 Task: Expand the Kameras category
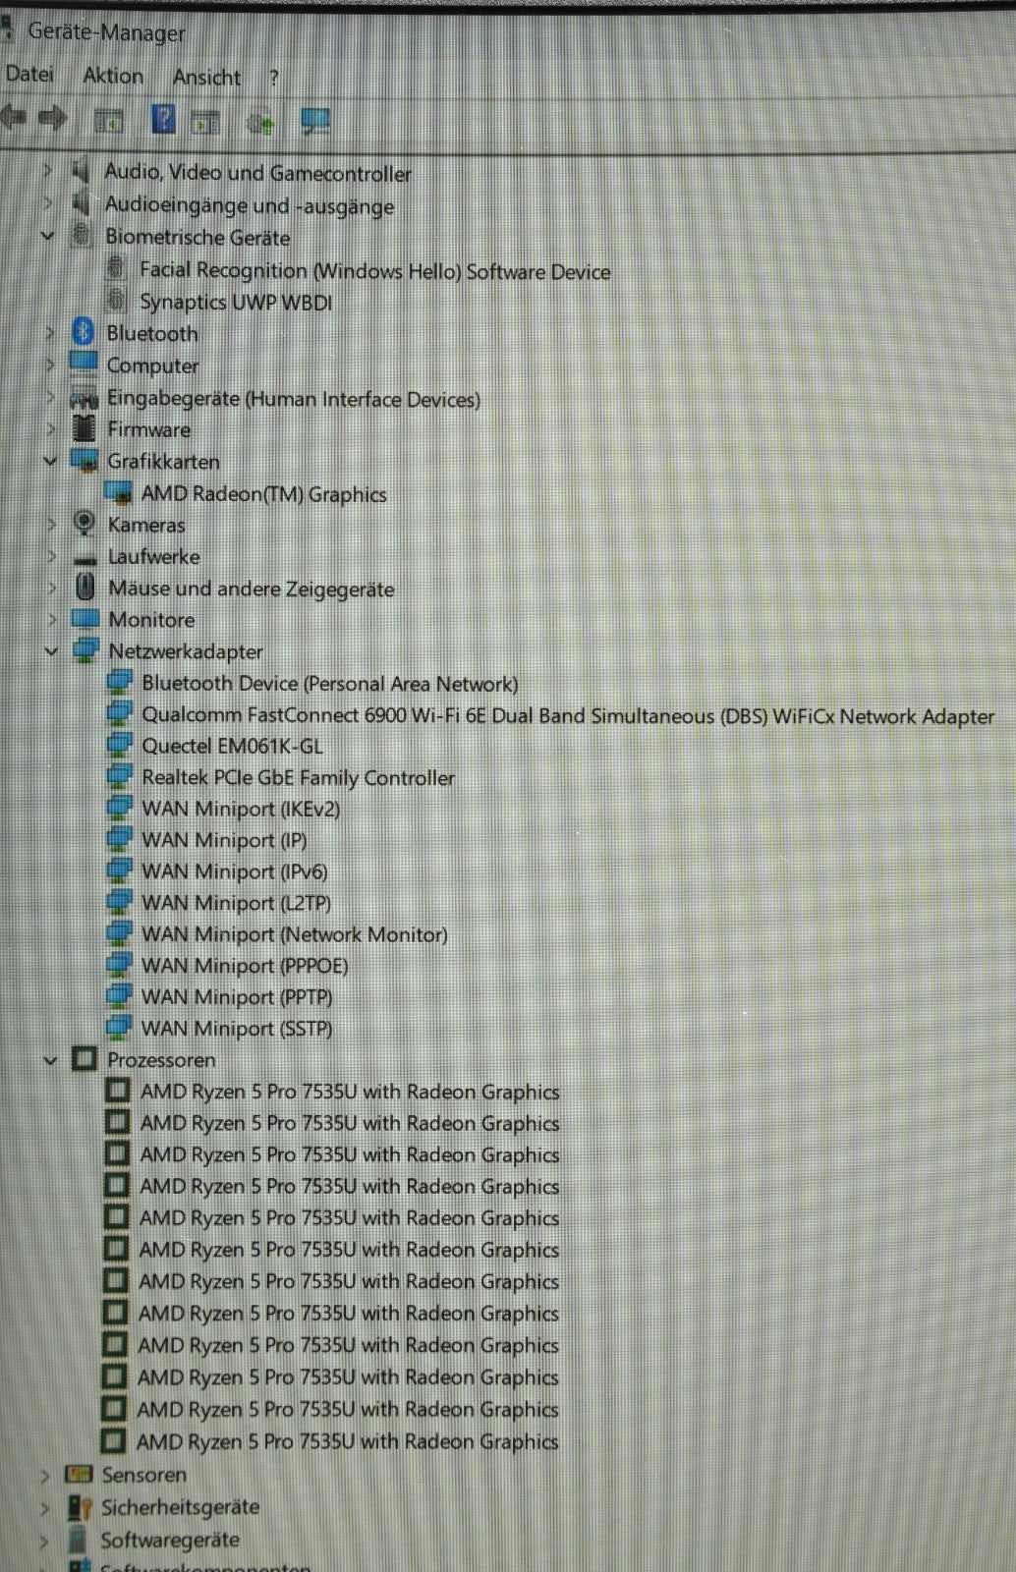point(50,525)
